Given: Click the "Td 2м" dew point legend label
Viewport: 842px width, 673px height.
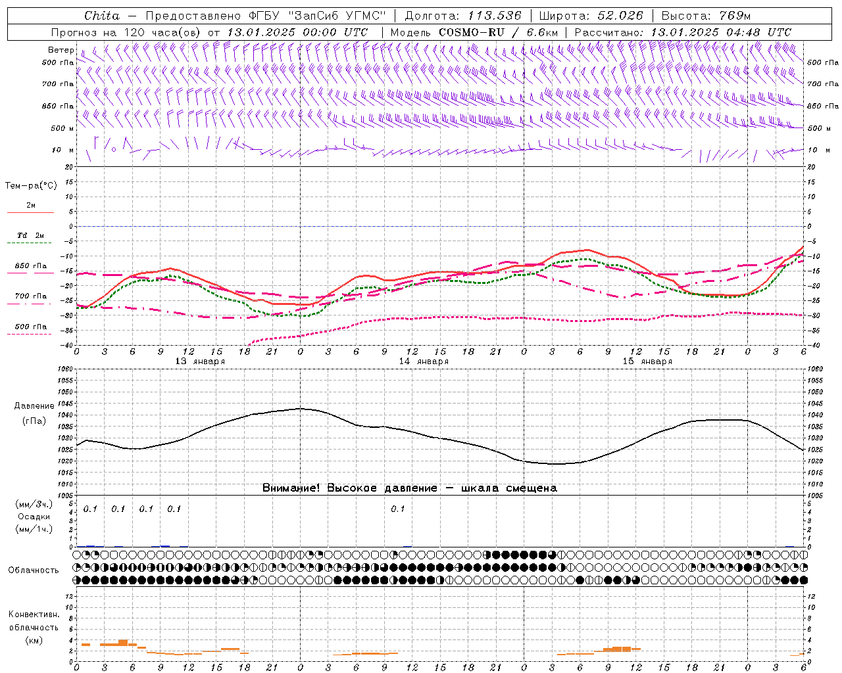Looking at the screenshot, I should (x=31, y=235).
